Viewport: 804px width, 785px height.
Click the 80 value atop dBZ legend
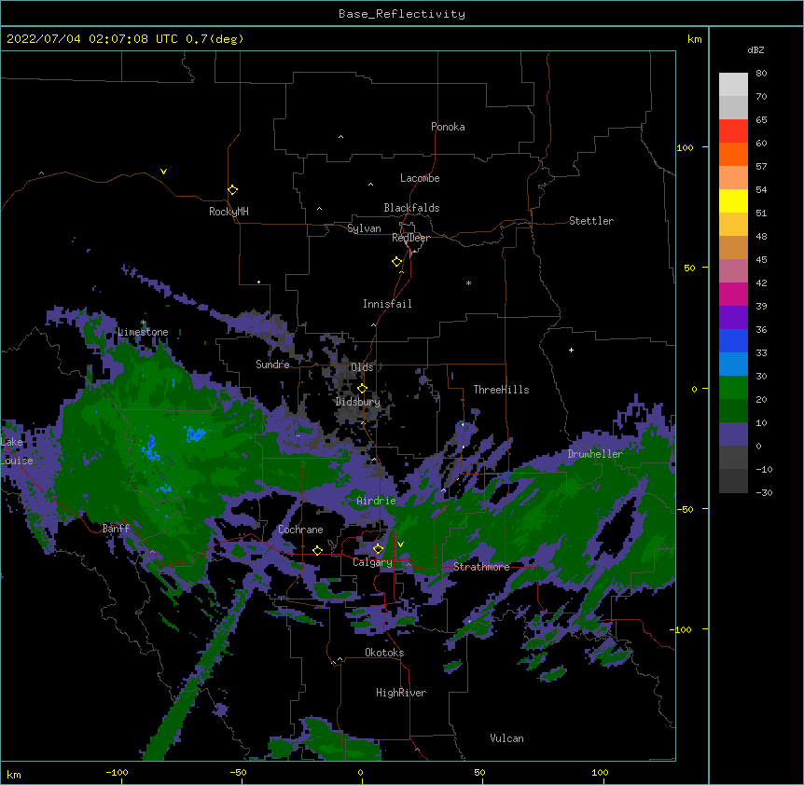tap(761, 74)
